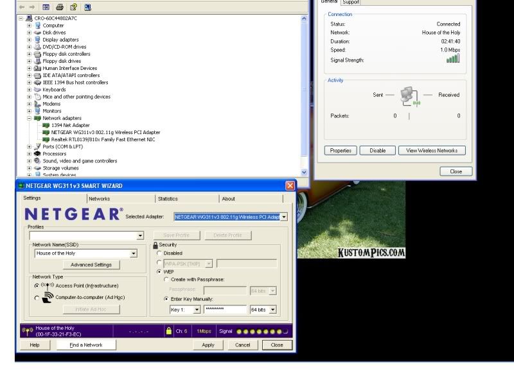Expand the Storage volumes tree node
The height and width of the screenshot is (385, 514).
pyautogui.click(x=29, y=168)
